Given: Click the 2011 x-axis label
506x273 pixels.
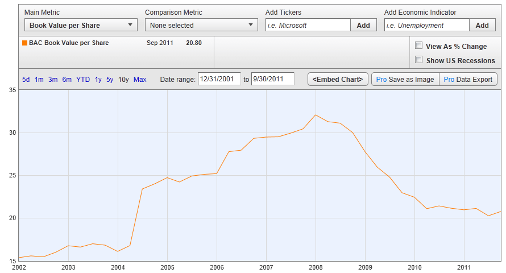Looking at the screenshot, I should (464, 267).
